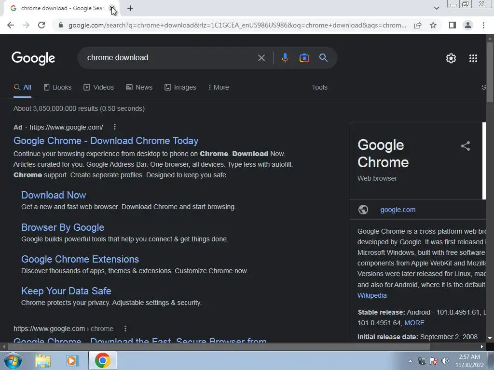Switch to Images results tab
494x370 pixels.
click(x=180, y=88)
